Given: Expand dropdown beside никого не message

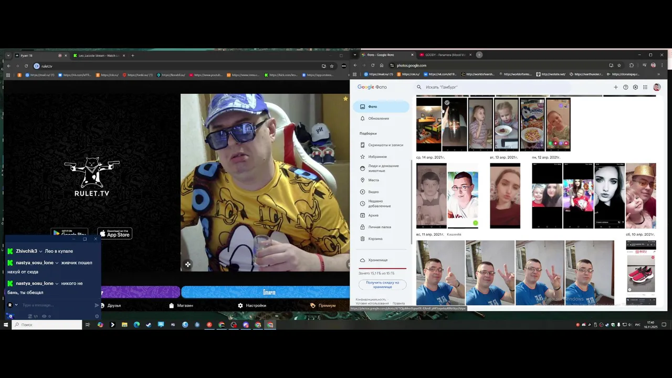Looking at the screenshot, I should click(57, 283).
